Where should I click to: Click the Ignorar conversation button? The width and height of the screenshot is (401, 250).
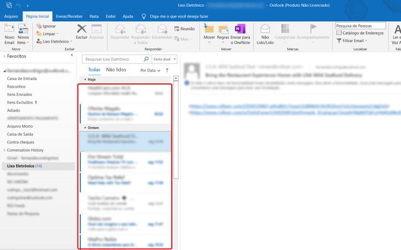pos(46,26)
